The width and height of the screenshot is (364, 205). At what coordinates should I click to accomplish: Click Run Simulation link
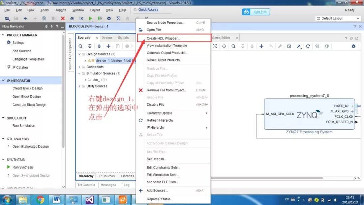tap(24, 126)
